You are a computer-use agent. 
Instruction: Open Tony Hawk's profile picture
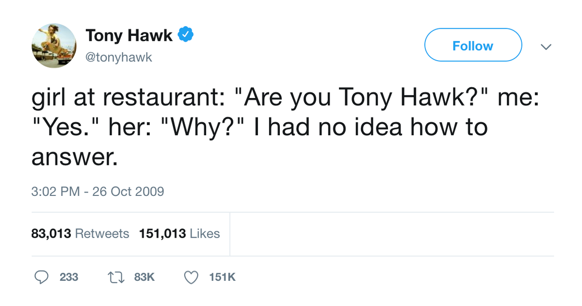point(54,46)
